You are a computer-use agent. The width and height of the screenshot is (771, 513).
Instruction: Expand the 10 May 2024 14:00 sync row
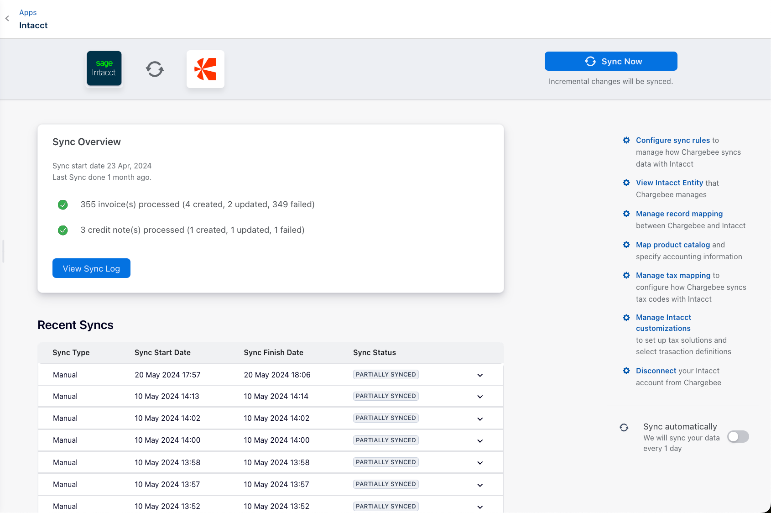coord(480,441)
